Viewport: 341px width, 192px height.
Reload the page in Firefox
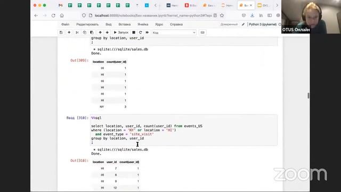(53, 15)
